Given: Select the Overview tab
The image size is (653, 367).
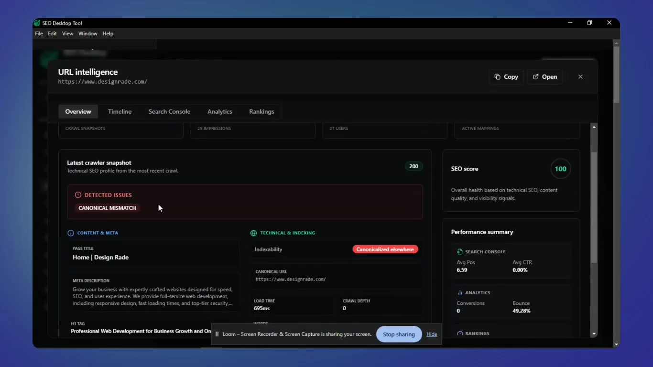Looking at the screenshot, I should click(x=78, y=111).
